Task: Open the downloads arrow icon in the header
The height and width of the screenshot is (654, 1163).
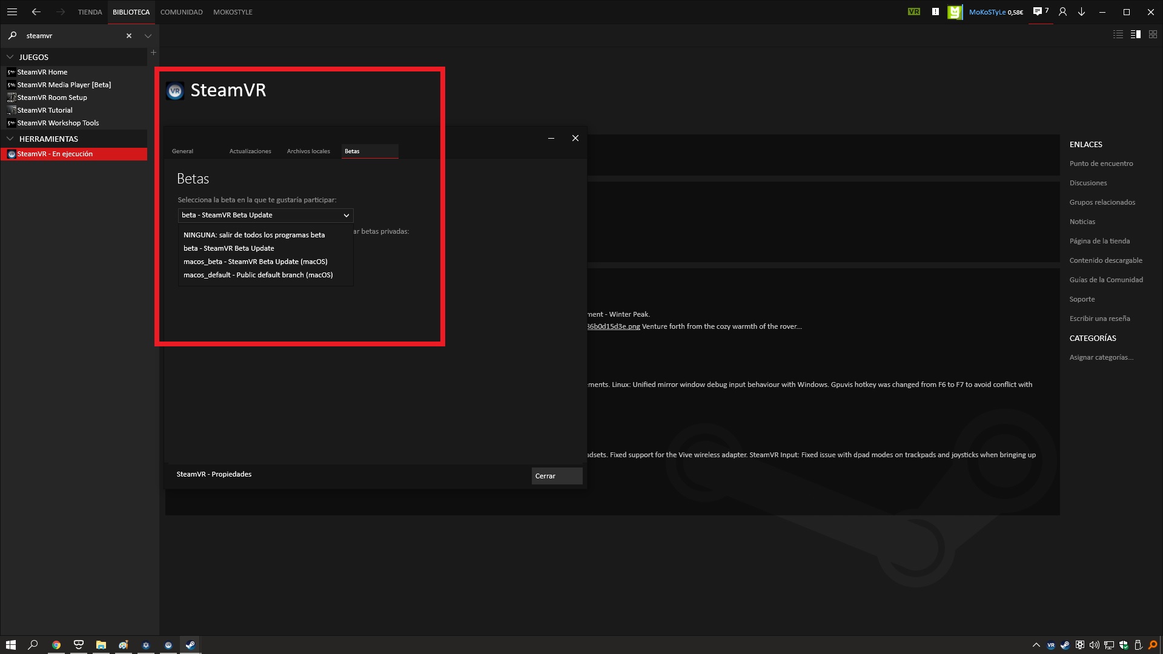Action: point(1081,12)
